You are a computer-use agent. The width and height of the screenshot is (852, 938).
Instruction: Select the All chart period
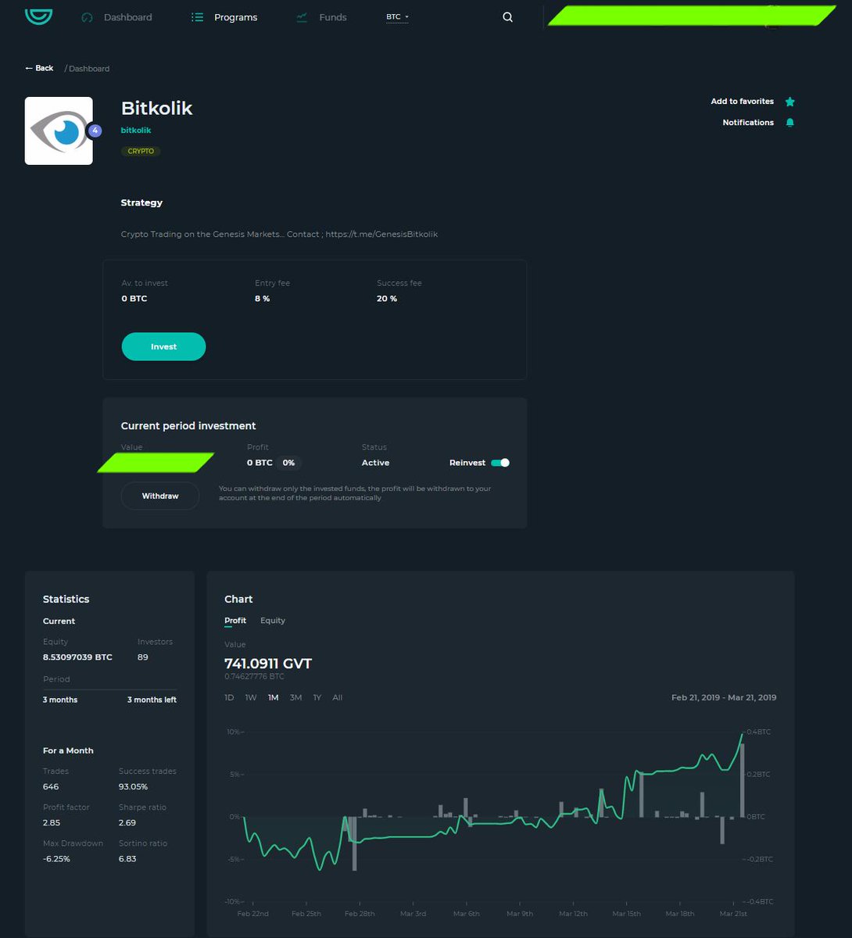pos(338,697)
